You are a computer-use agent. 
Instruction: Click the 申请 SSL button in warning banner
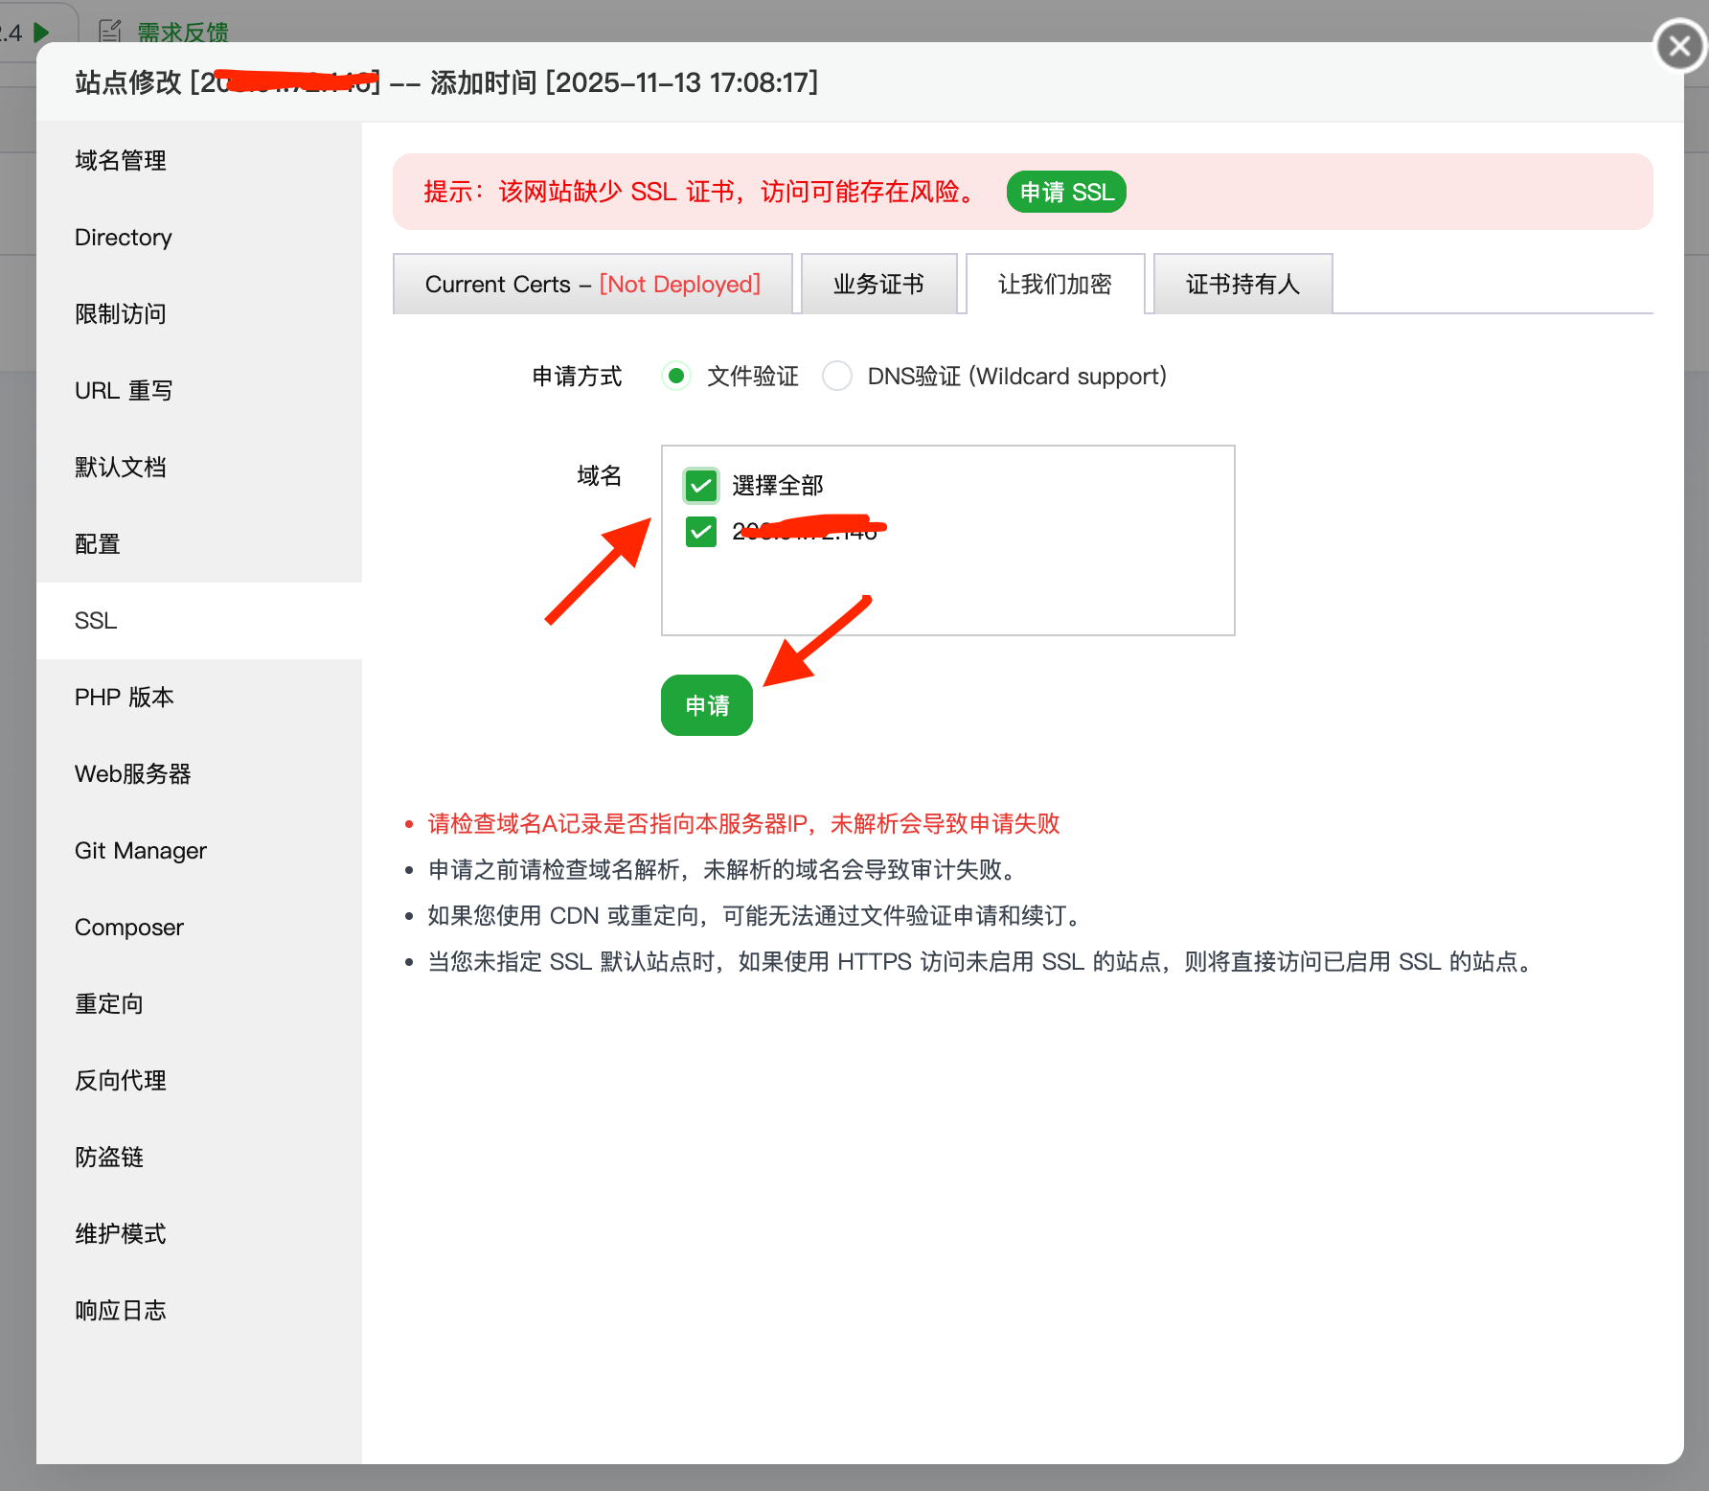click(1066, 192)
